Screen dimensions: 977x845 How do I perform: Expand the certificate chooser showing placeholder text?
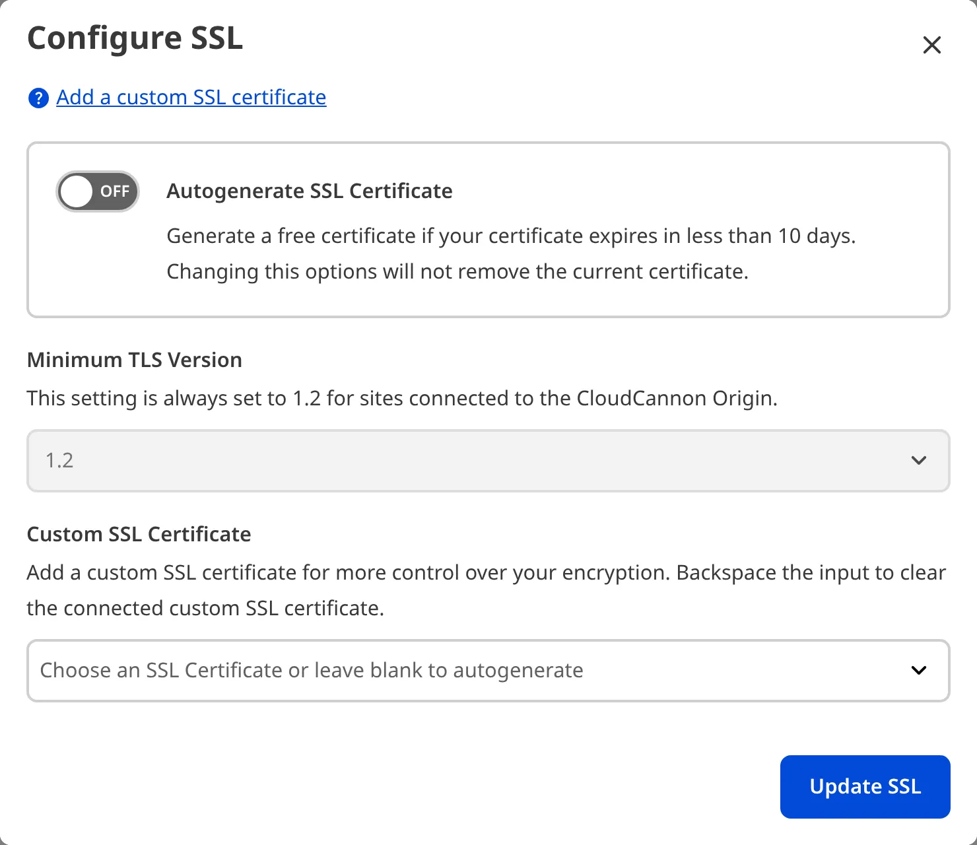[x=487, y=670]
